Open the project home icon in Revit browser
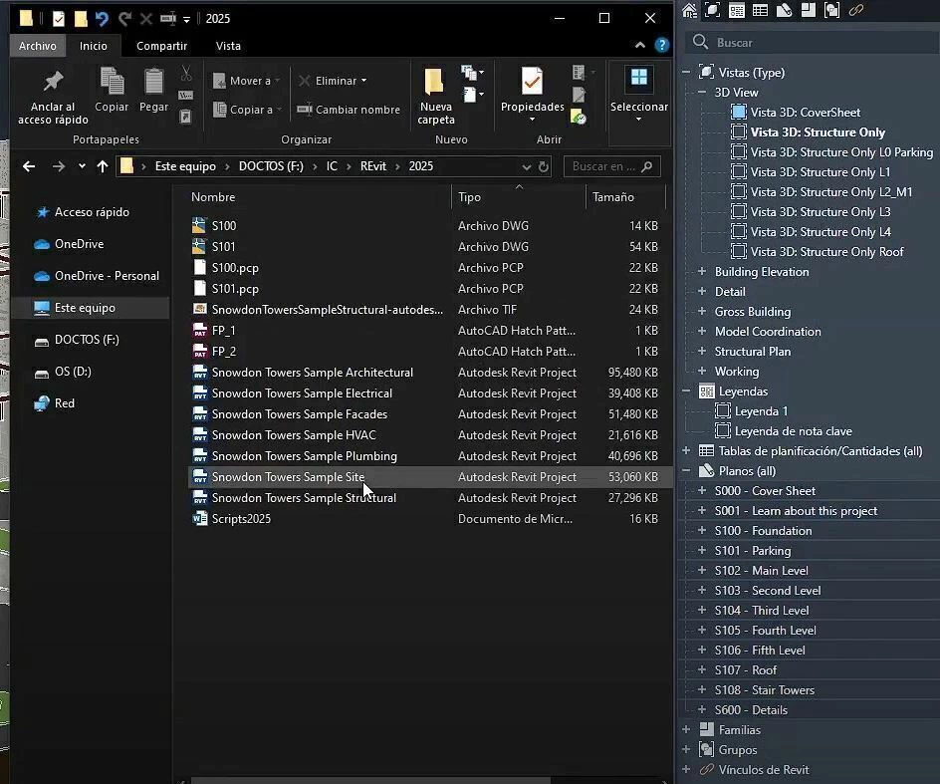 pyautogui.click(x=689, y=10)
